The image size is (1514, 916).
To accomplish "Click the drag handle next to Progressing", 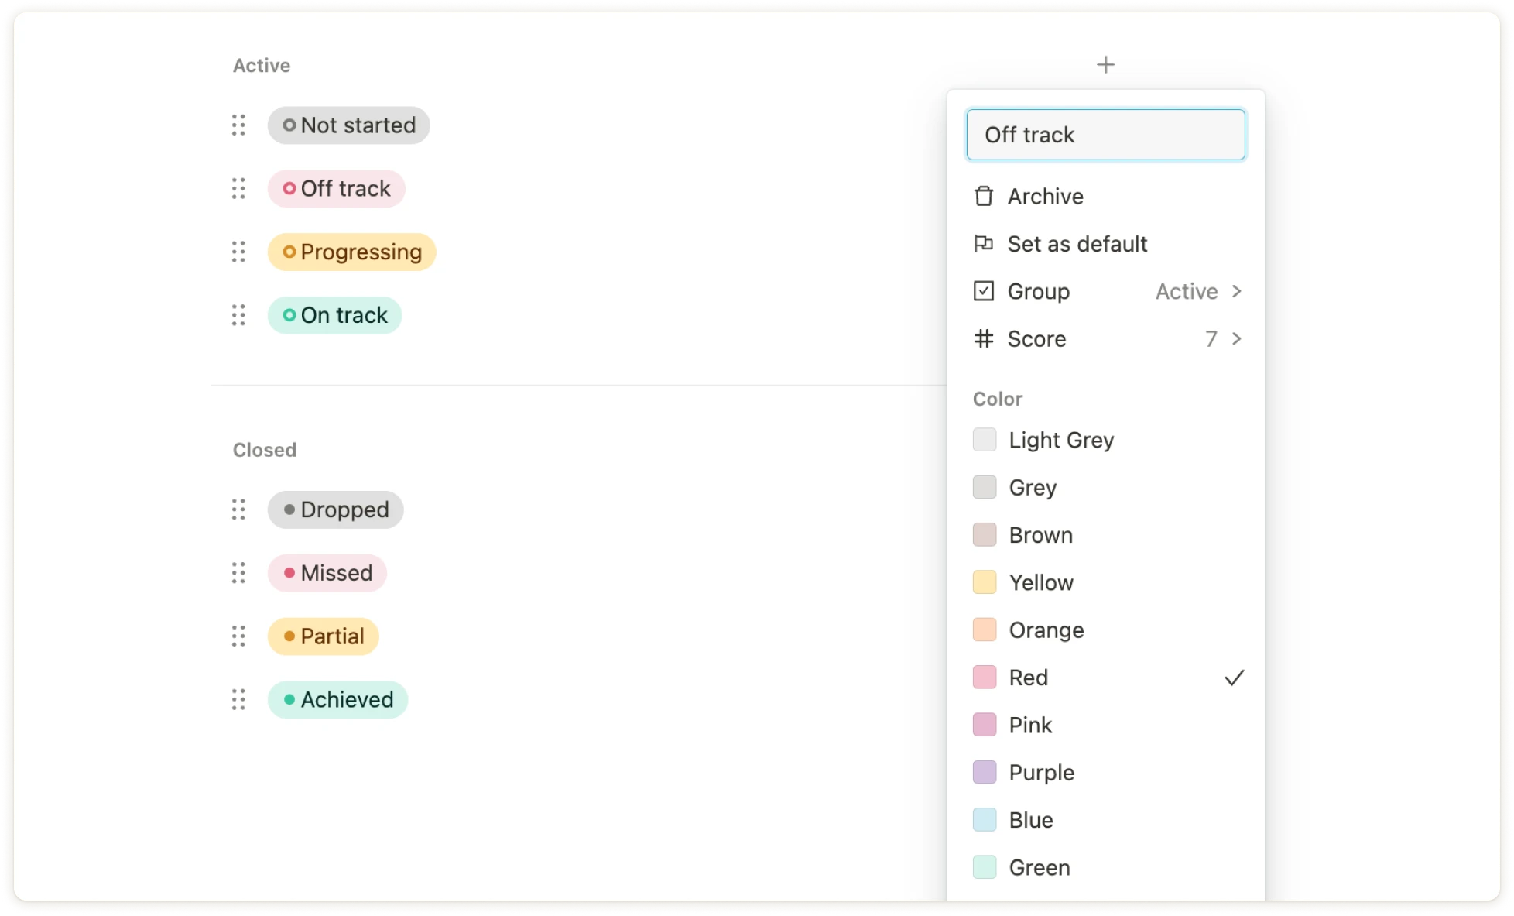I will click(x=238, y=252).
